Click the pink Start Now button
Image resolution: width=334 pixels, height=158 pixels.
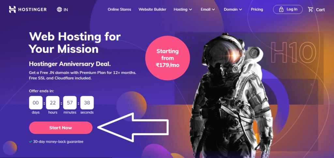point(61,128)
